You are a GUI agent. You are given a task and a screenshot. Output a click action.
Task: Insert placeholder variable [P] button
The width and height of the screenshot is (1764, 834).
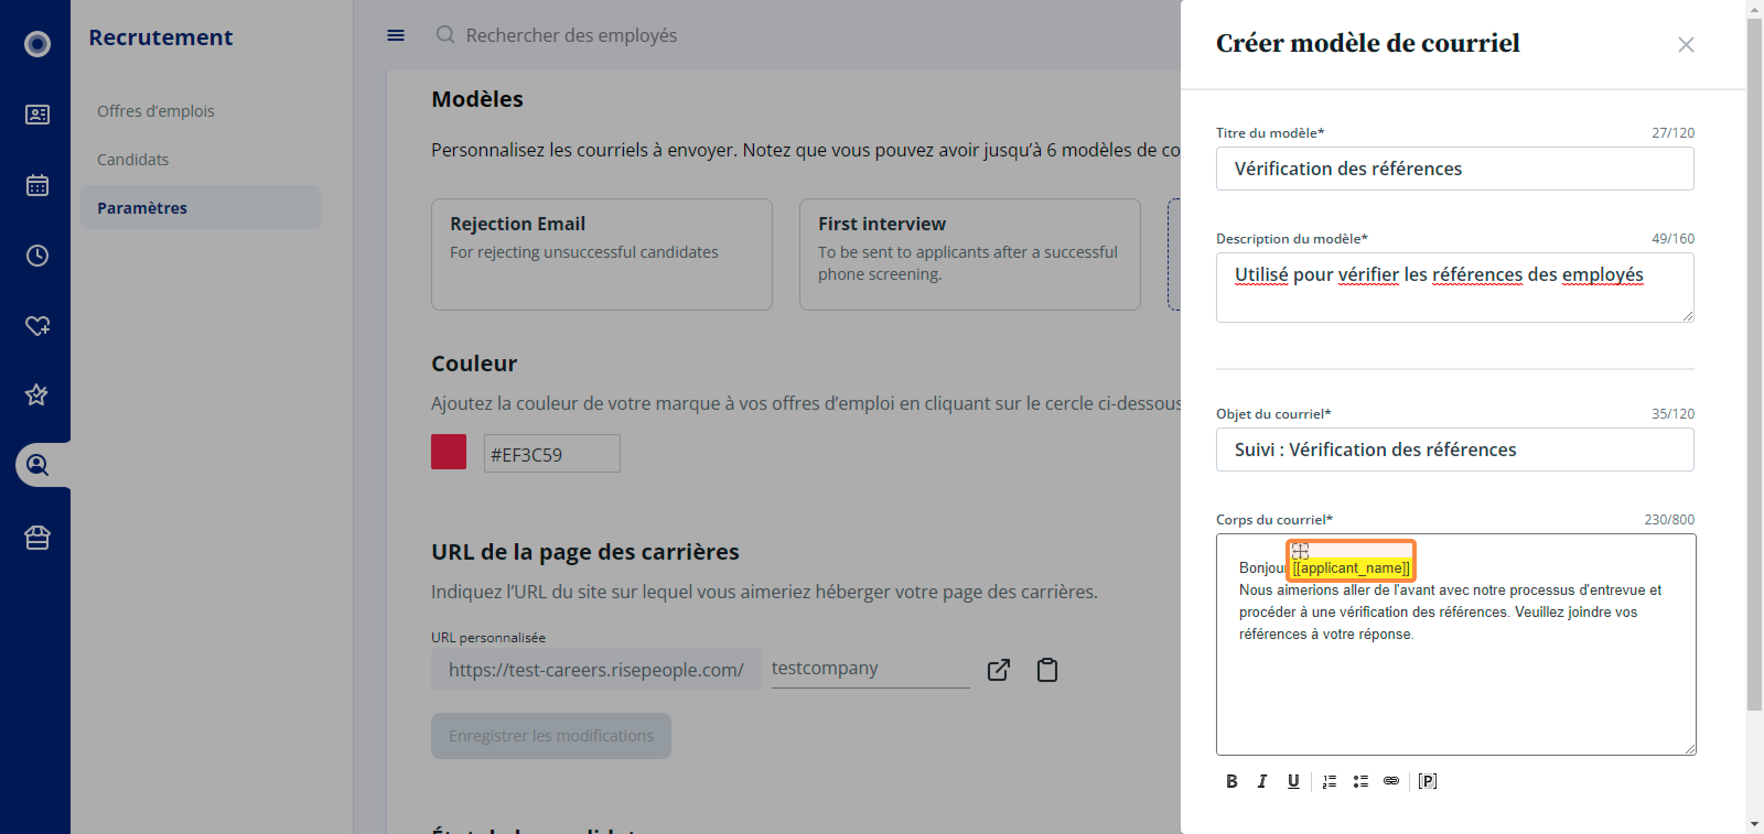click(x=1428, y=781)
